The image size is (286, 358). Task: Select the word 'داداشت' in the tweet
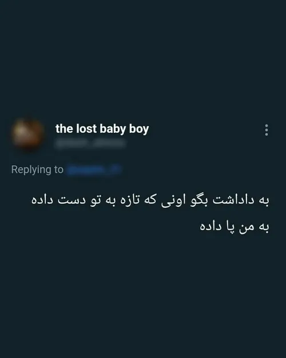[x=233, y=199]
